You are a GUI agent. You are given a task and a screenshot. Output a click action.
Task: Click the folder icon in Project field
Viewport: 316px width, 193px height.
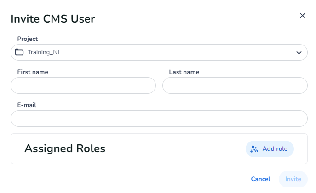[19, 52]
